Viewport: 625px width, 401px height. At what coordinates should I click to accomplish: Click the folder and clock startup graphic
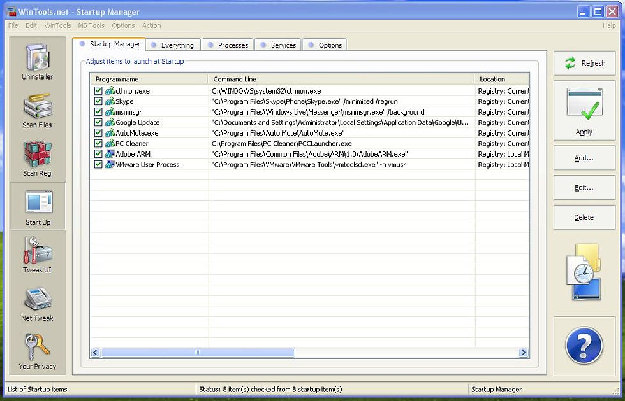(x=584, y=272)
